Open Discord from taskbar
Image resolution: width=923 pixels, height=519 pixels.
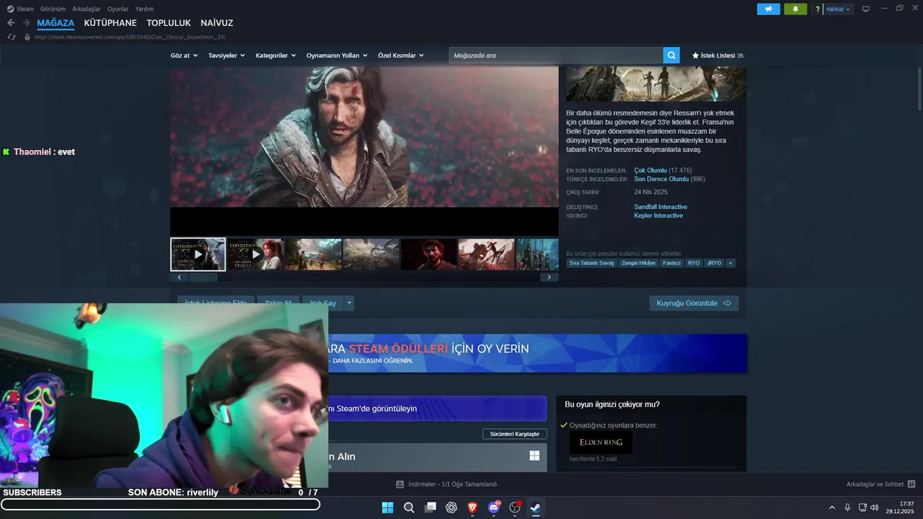click(494, 507)
